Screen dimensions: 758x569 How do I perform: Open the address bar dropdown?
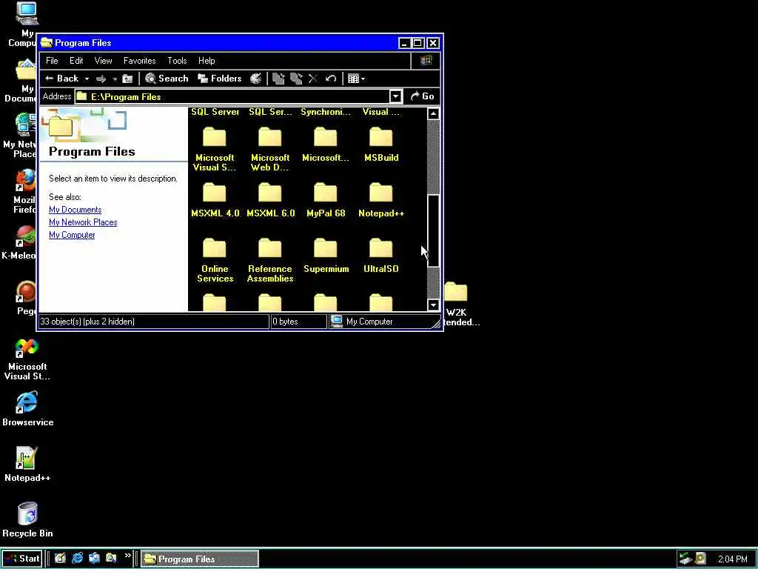pos(396,96)
